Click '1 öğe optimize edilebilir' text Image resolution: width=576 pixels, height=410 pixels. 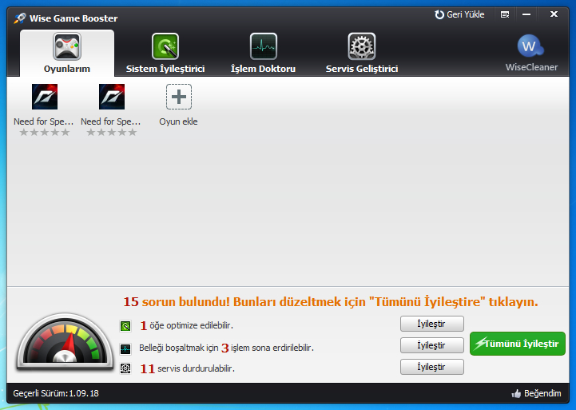click(x=187, y=325)
